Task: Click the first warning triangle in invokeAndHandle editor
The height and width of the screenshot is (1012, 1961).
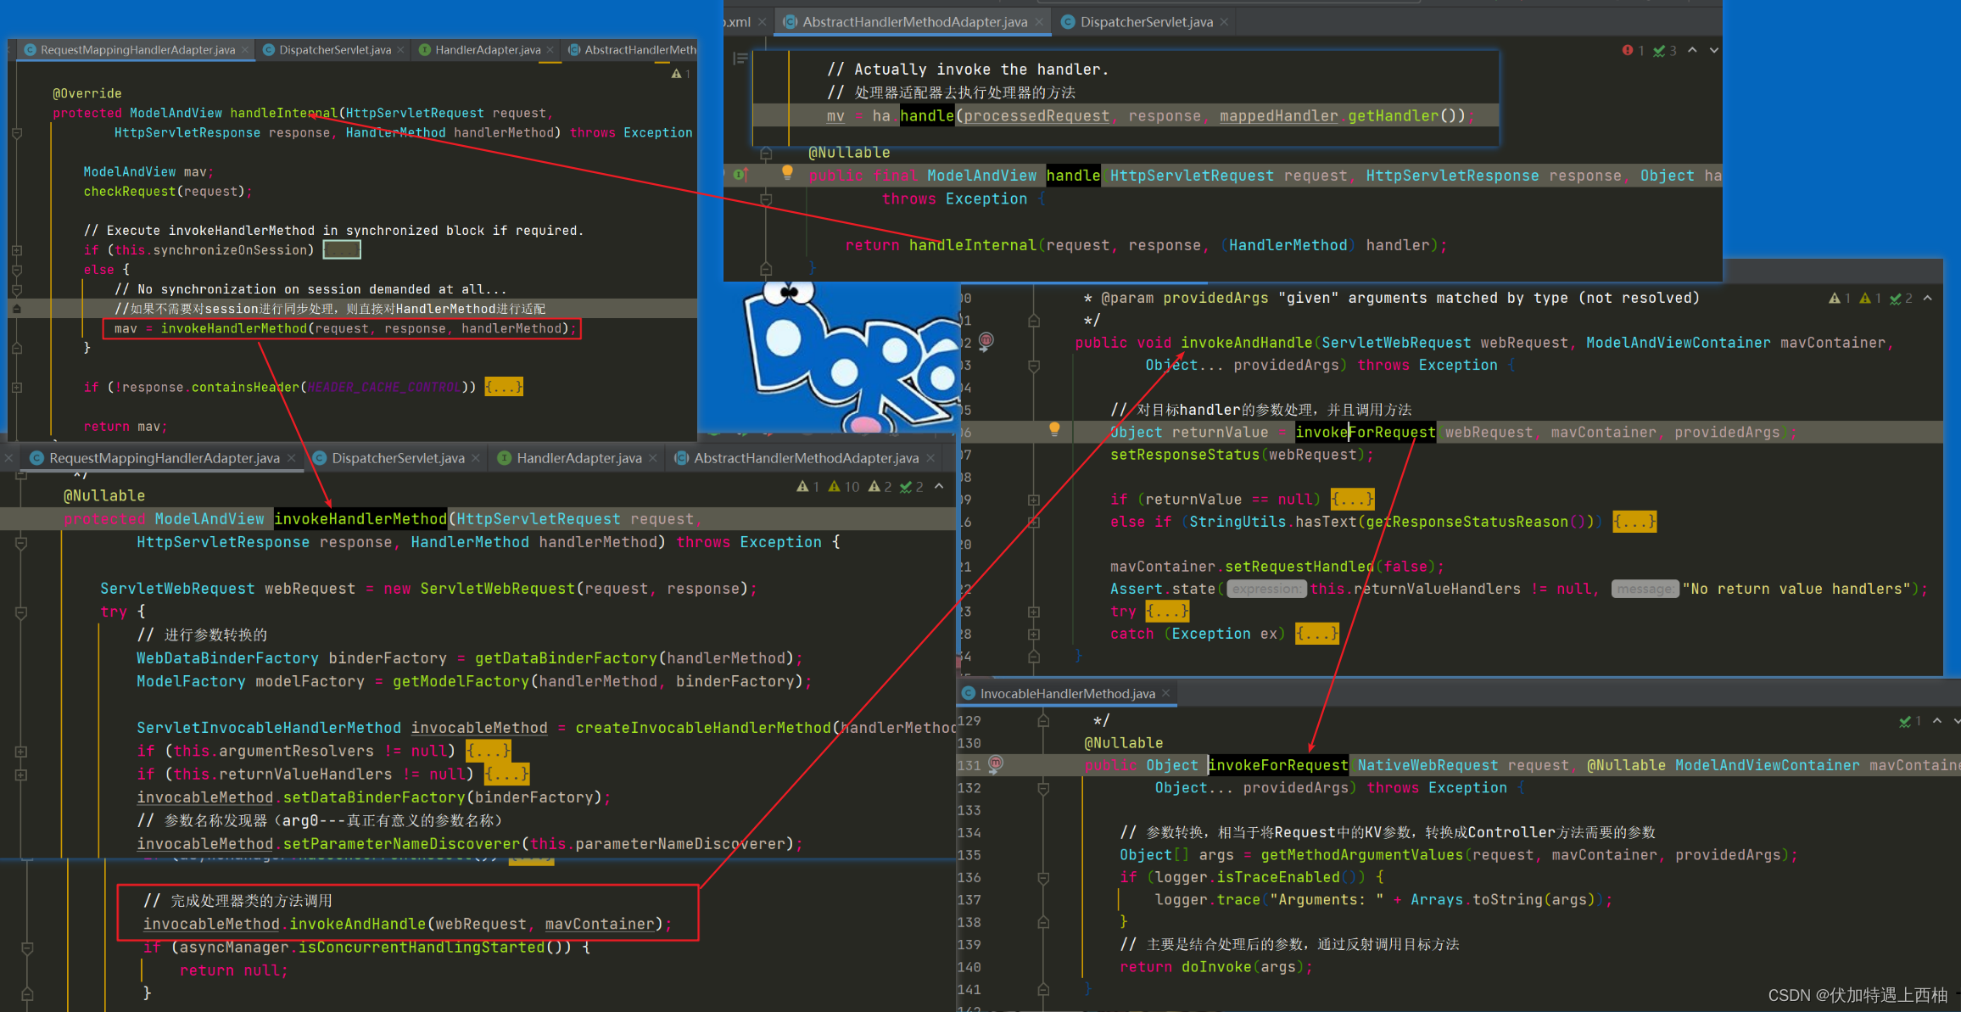Action: coord(1835,298)
